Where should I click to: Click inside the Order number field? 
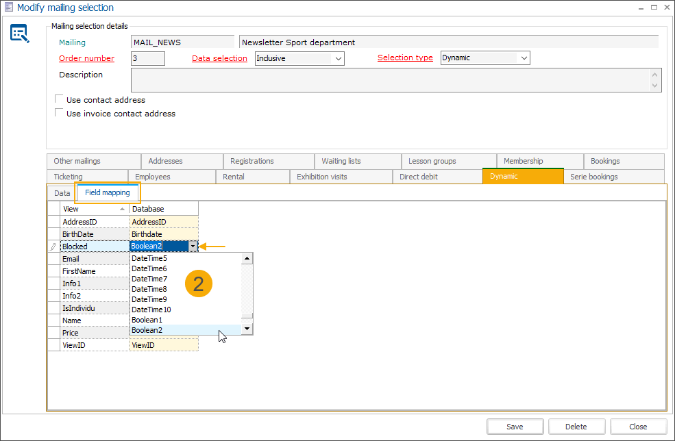tap(147, 58)
